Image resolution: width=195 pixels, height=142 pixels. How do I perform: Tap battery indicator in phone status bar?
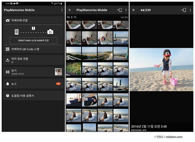(x=61, y=4)
